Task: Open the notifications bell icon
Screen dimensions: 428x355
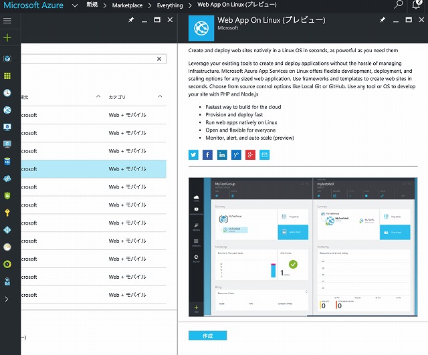Action: 417,5
